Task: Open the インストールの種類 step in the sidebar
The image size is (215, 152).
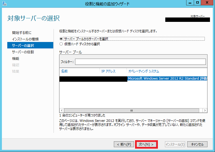Action: pos(25,39)
